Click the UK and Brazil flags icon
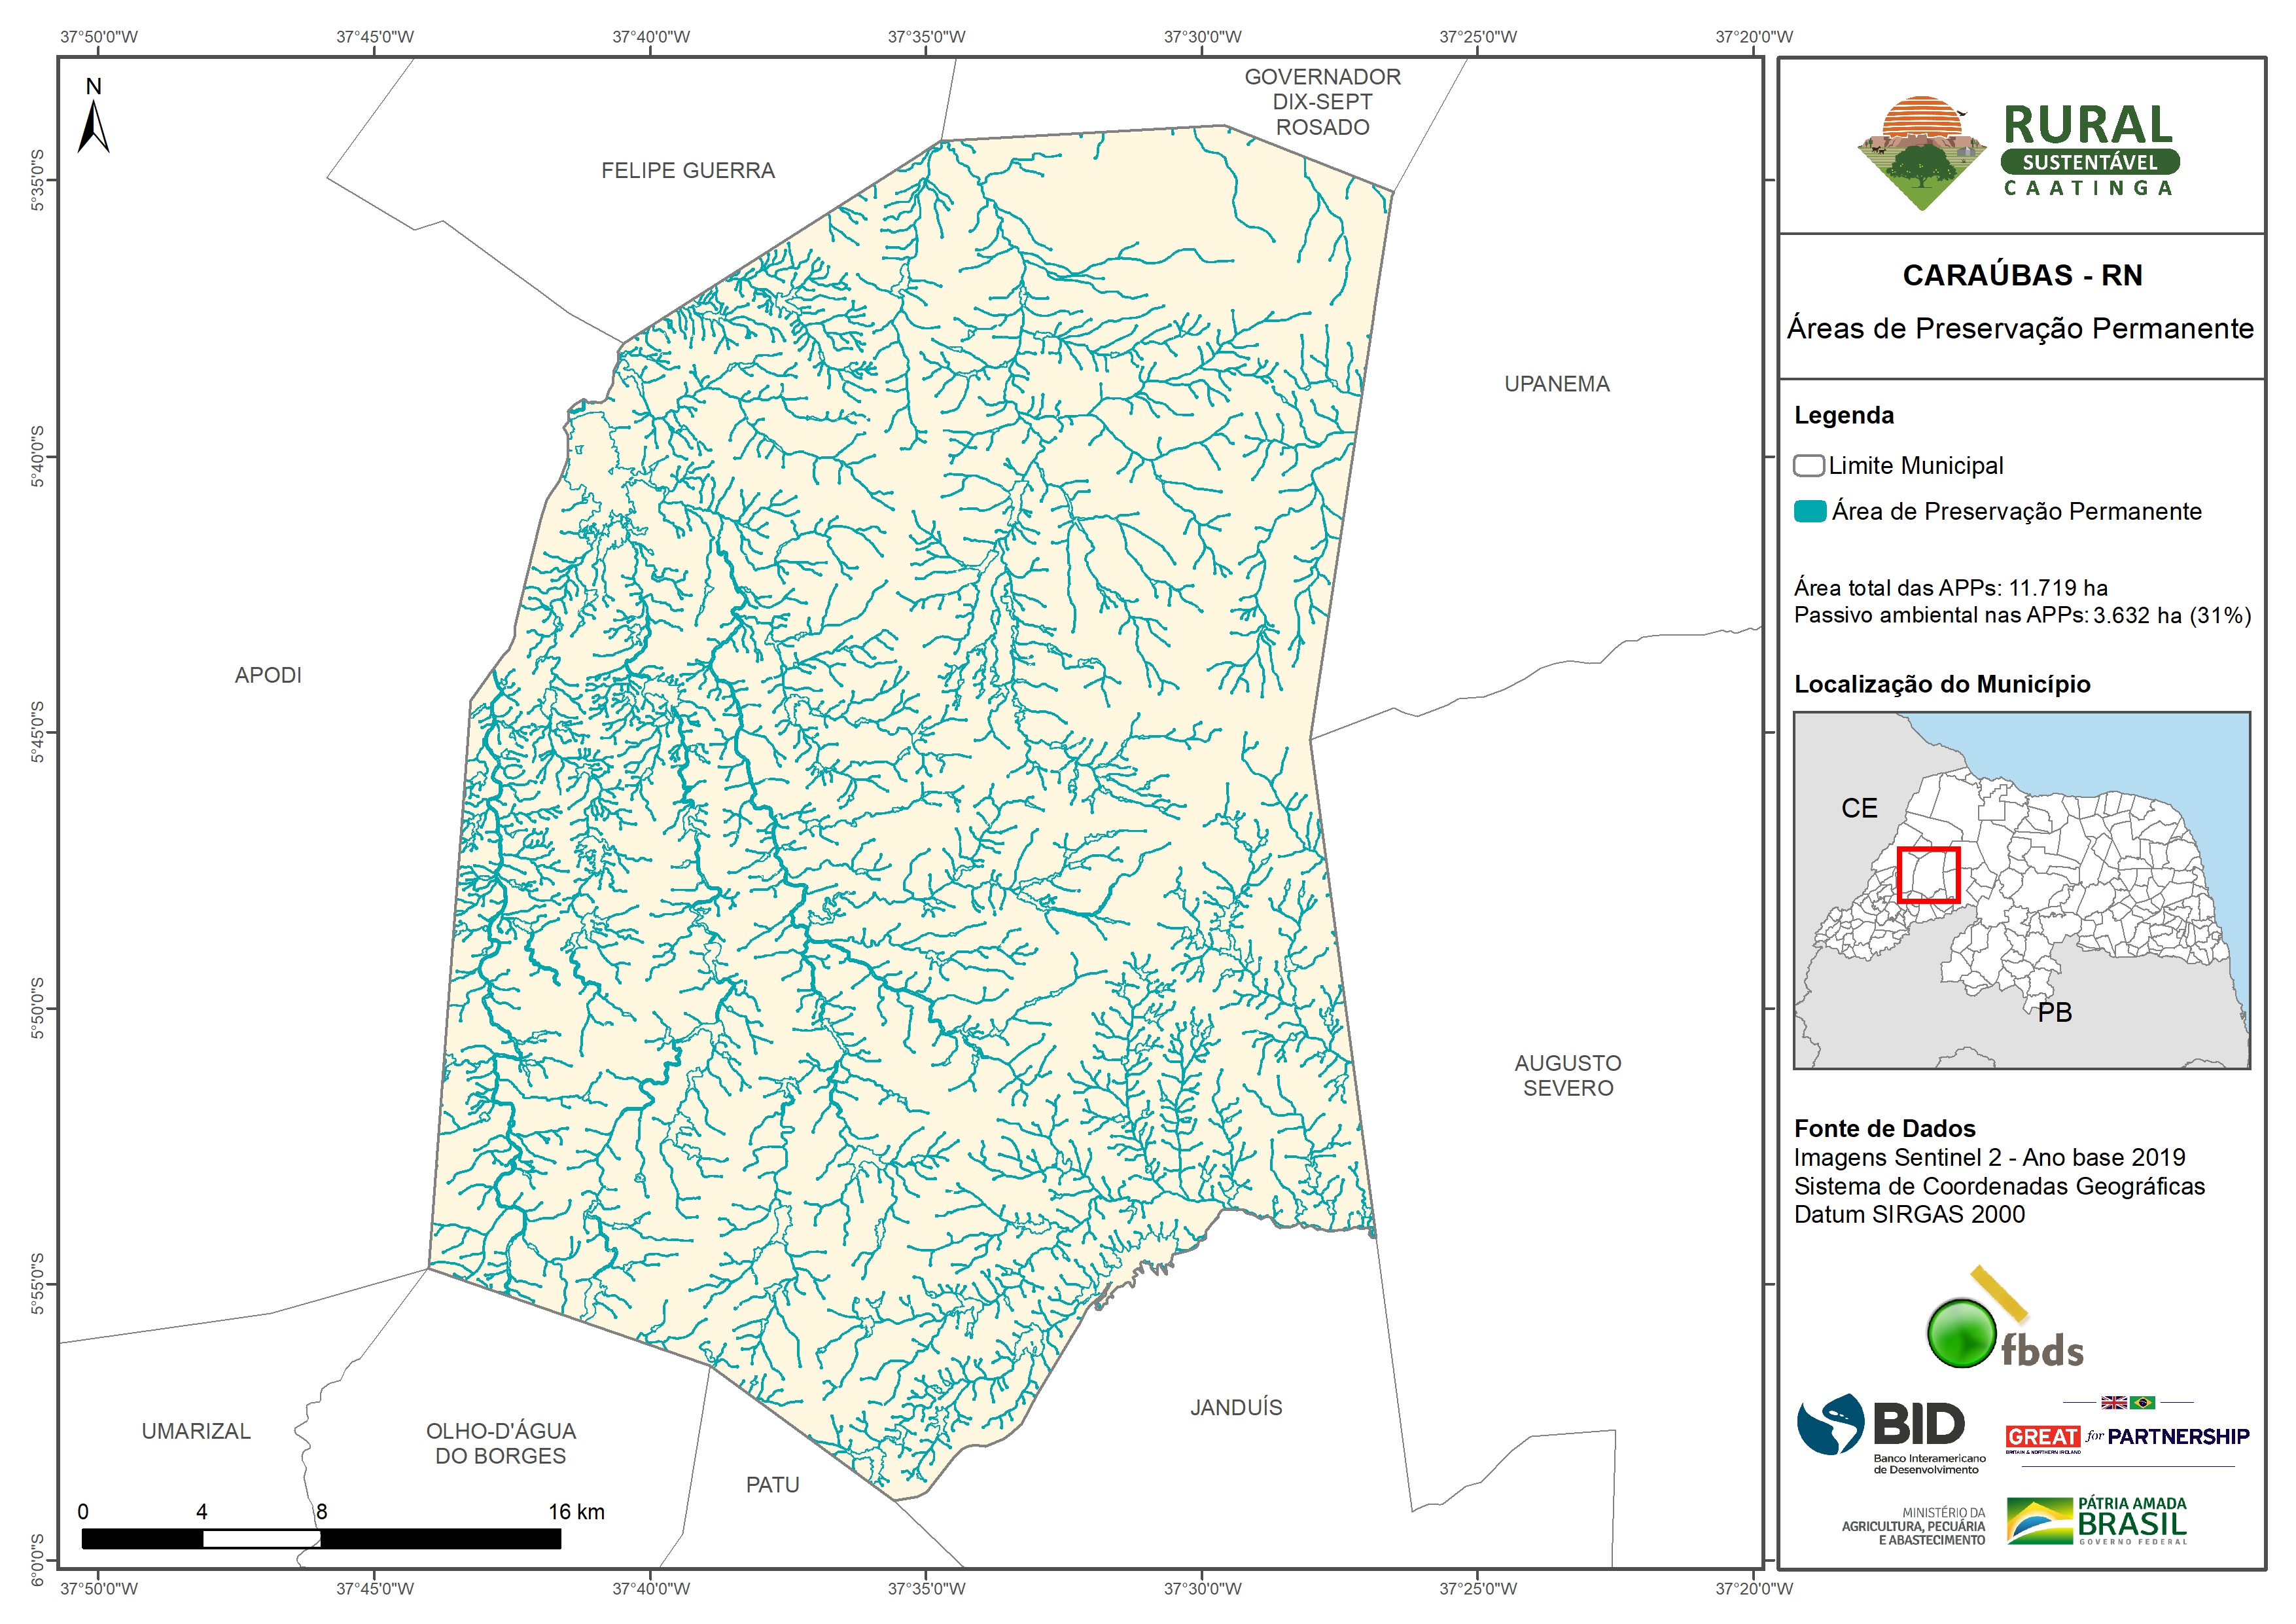2296x1624 pixels. coord(2128,1402)
